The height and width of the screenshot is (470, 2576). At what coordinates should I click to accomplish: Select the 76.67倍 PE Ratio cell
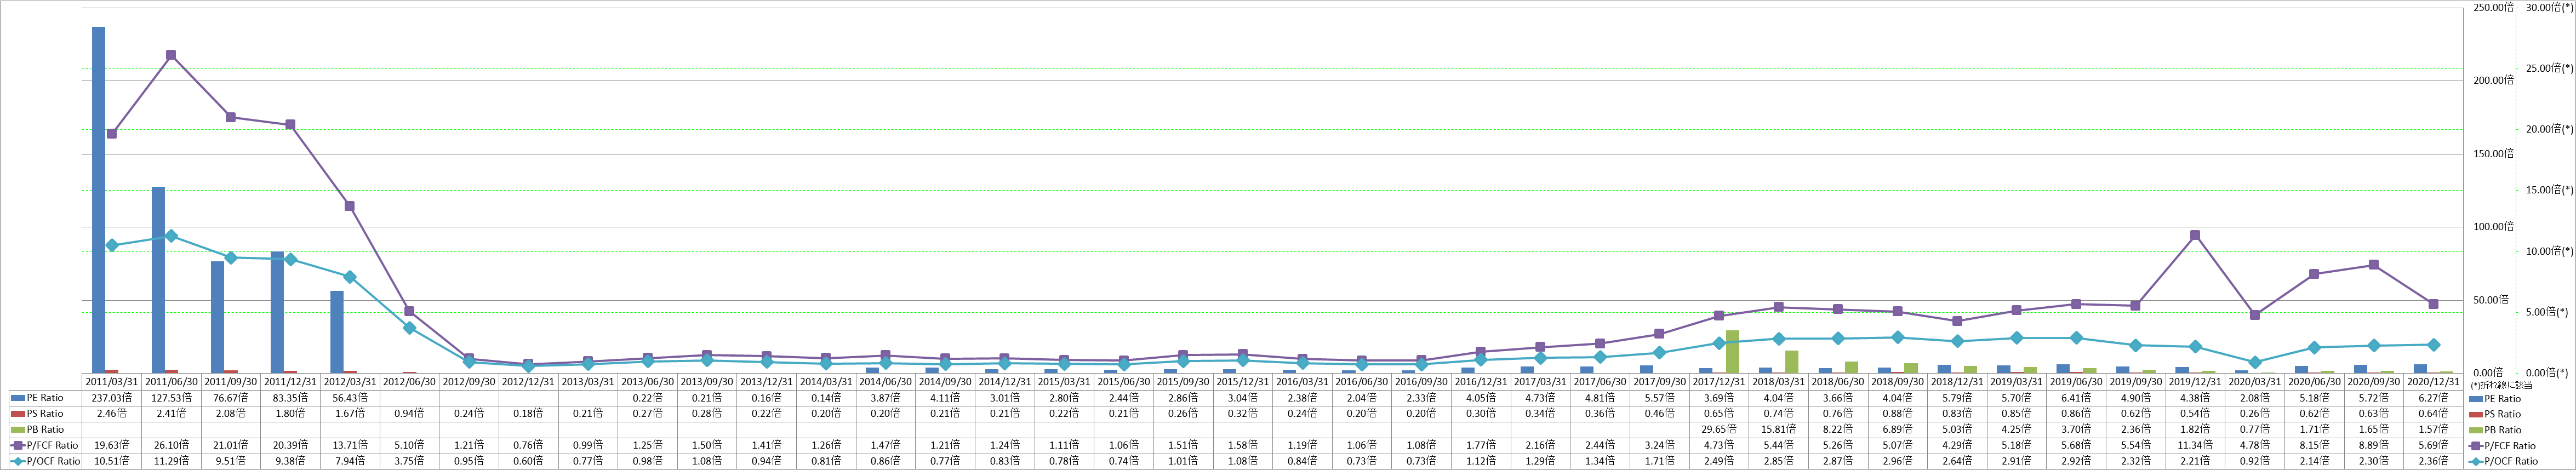(230, 398)
